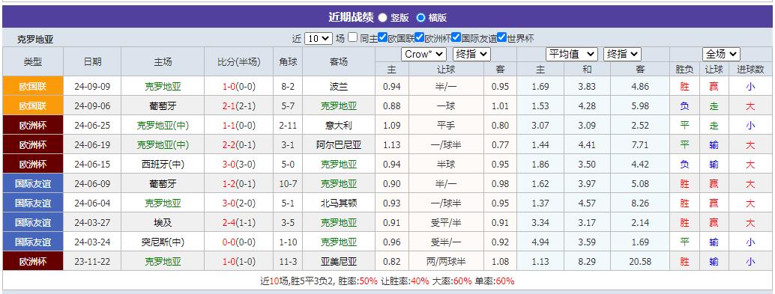This screenshot has height=294, width=775.
Task: Click the 近期战绩 section title
Action: tap(351, 17)
